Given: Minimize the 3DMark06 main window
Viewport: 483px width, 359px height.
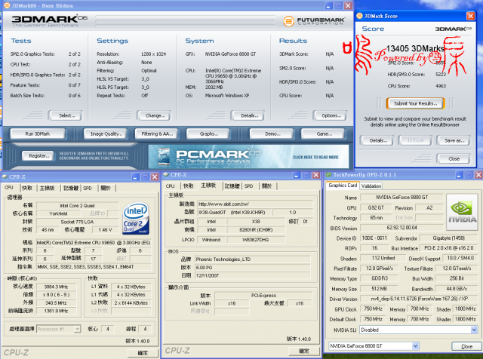Looking at the screenshot, I should coord(329,5).
